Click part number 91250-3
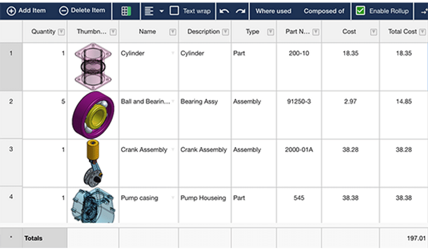Viewport: 428px width, 250px height. click(x=299, y=101)
